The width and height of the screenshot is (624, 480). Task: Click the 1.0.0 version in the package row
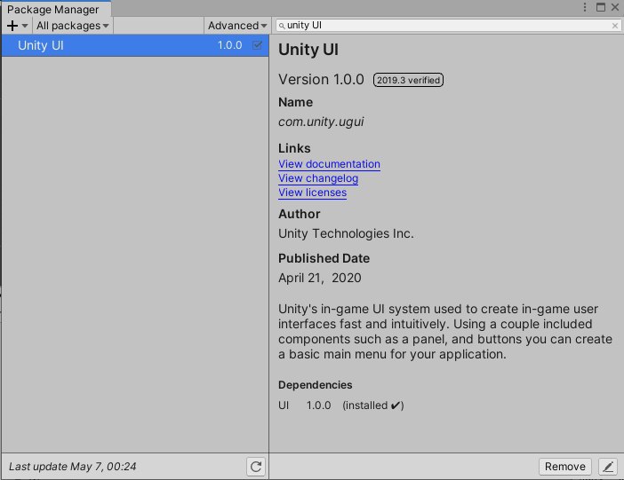pyautogui.click(x=229, y=45)
